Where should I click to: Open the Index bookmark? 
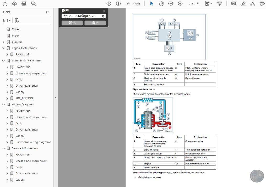tap(16, 36)
